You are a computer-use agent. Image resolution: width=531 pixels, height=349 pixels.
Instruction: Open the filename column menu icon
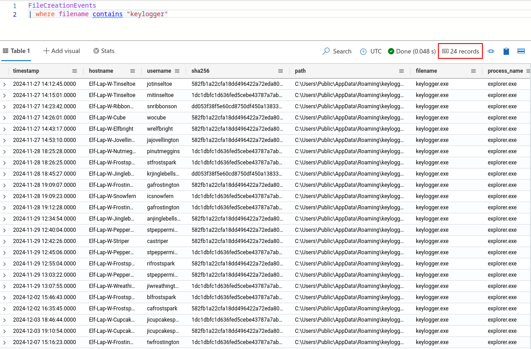(473, 71)
